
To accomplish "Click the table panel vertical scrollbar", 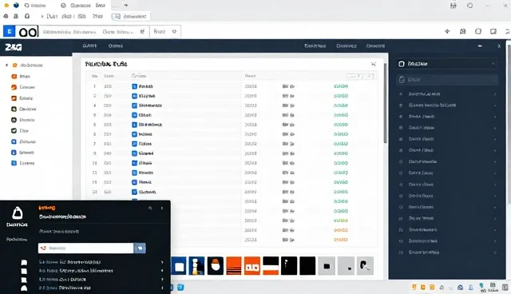I will click(x=385, y=103).
